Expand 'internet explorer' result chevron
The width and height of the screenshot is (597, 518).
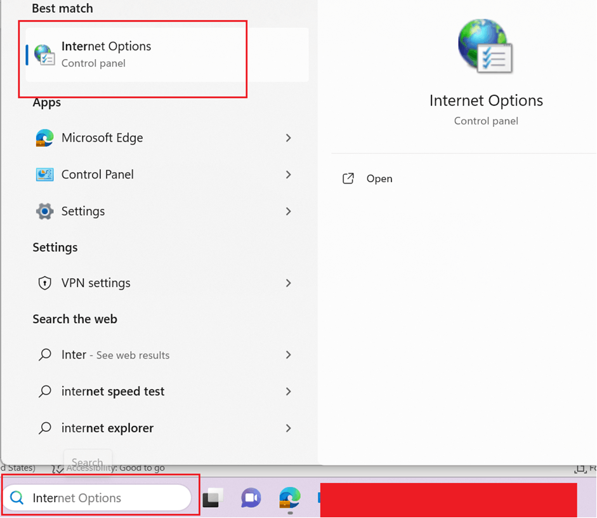pyautogui.click(x=288, y=428)
